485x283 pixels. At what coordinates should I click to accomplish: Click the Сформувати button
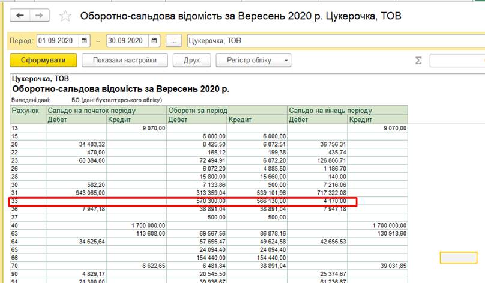[x=43, y=60]
